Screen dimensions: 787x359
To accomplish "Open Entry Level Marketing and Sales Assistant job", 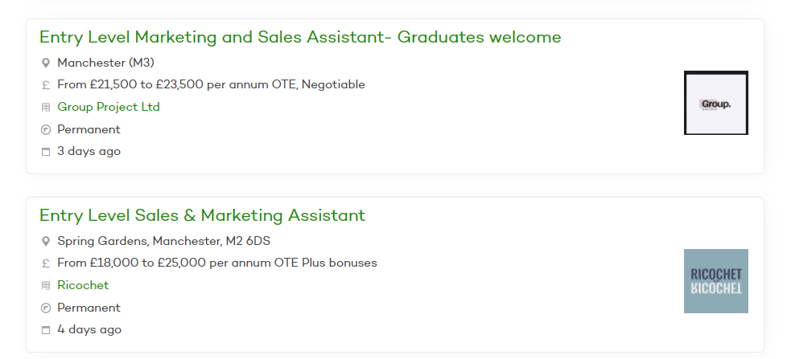I will tap(300, 37).
